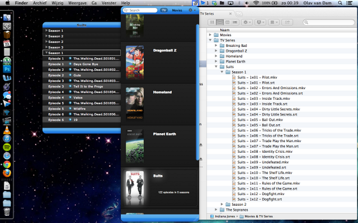Open the Finder arrange-by dropdown

pyautogui.click(x=273, y=23)
